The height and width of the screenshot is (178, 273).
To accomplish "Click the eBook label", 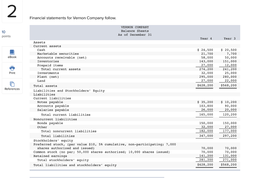I will (12, 57).
